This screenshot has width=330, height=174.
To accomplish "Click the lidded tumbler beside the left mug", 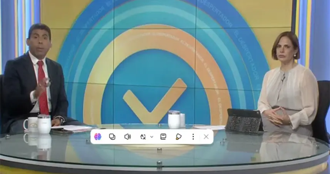I will pos(44,124).
